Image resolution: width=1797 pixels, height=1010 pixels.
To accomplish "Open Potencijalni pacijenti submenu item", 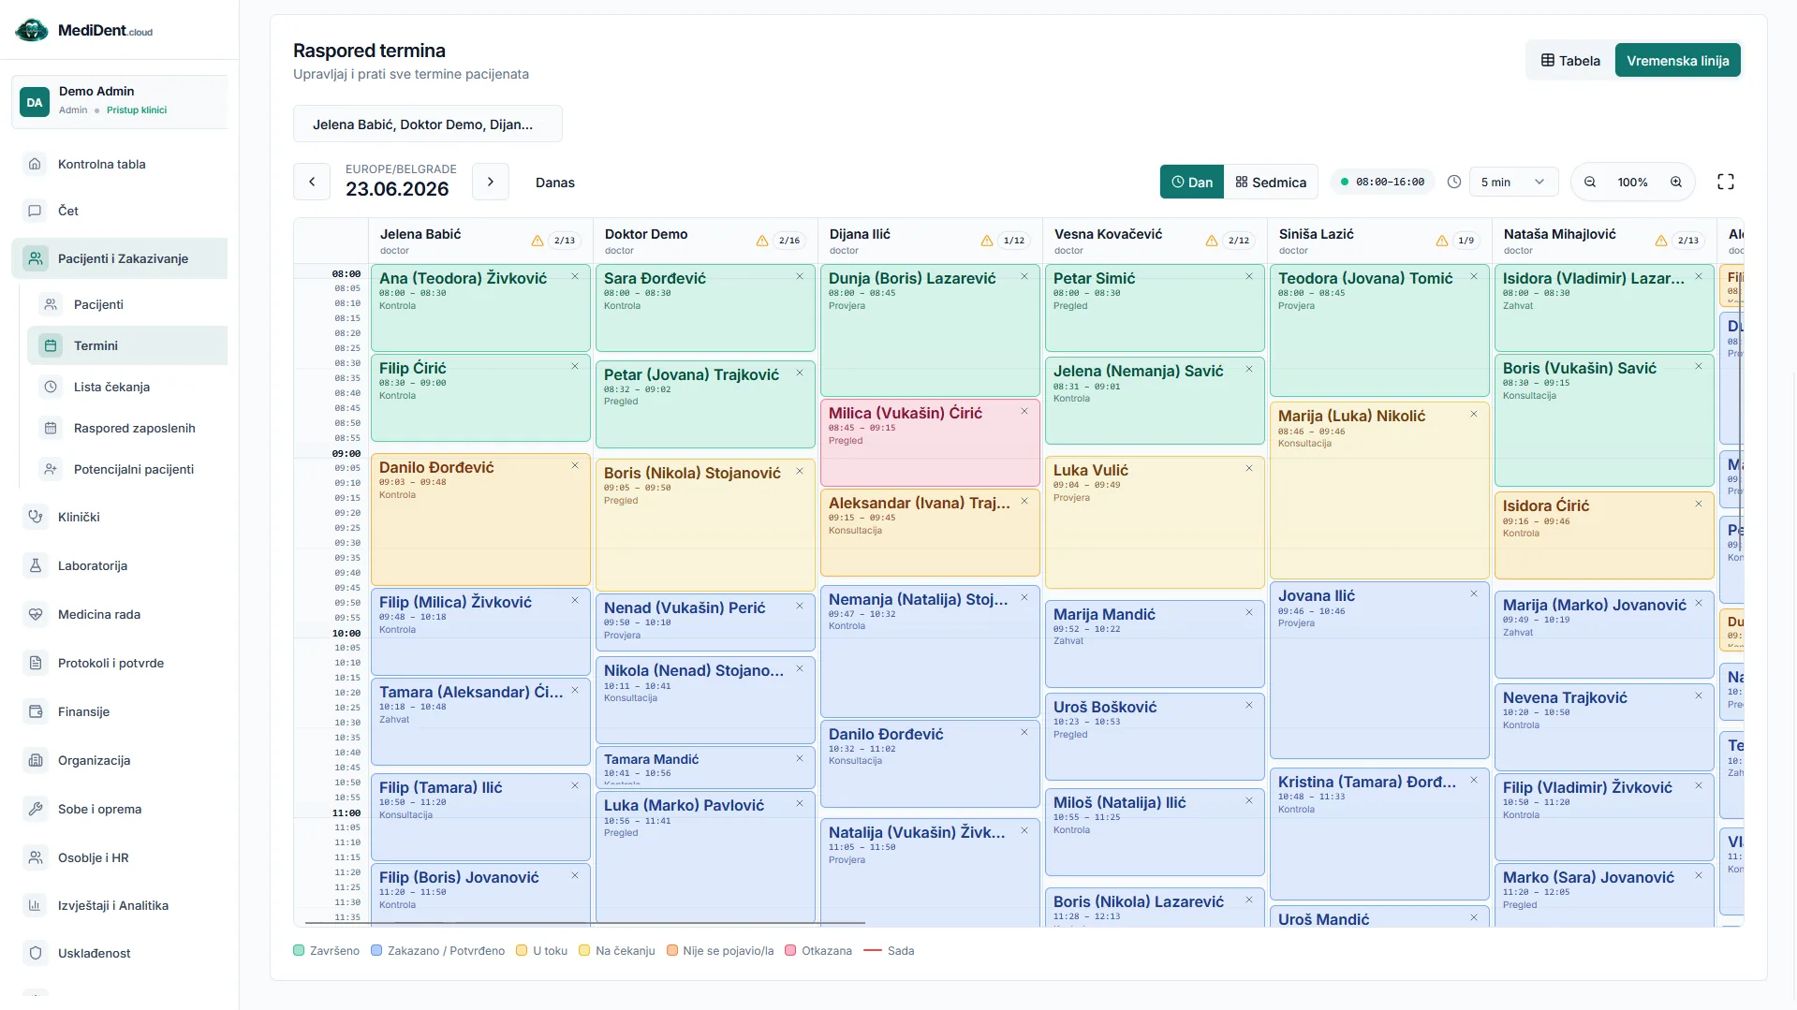I will 127,469.
